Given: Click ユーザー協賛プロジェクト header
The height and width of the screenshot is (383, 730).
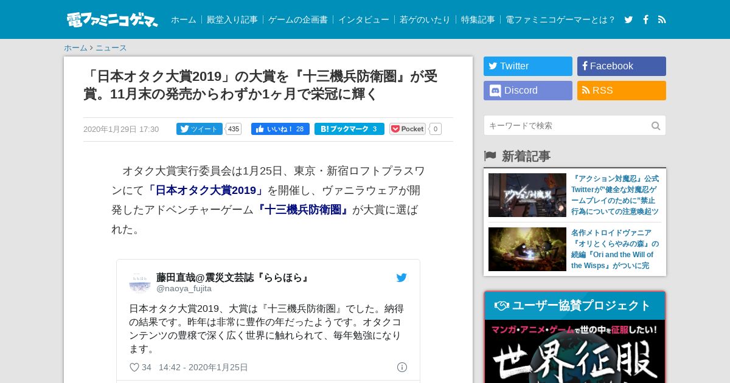Looking at the screenshot, I should coord(575,306).
